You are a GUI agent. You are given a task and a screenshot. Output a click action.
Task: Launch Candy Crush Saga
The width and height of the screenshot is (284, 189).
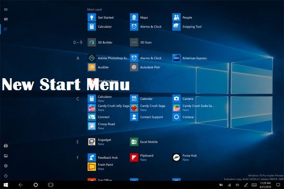click(x=148, y=108)
